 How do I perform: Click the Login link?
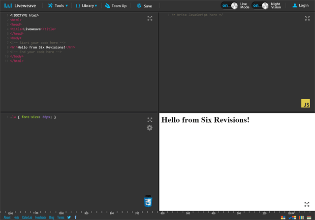click(301, 5)
